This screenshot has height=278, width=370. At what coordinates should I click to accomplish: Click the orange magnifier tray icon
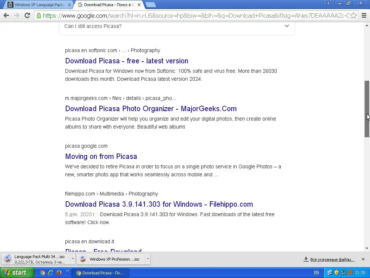(350, 273)
